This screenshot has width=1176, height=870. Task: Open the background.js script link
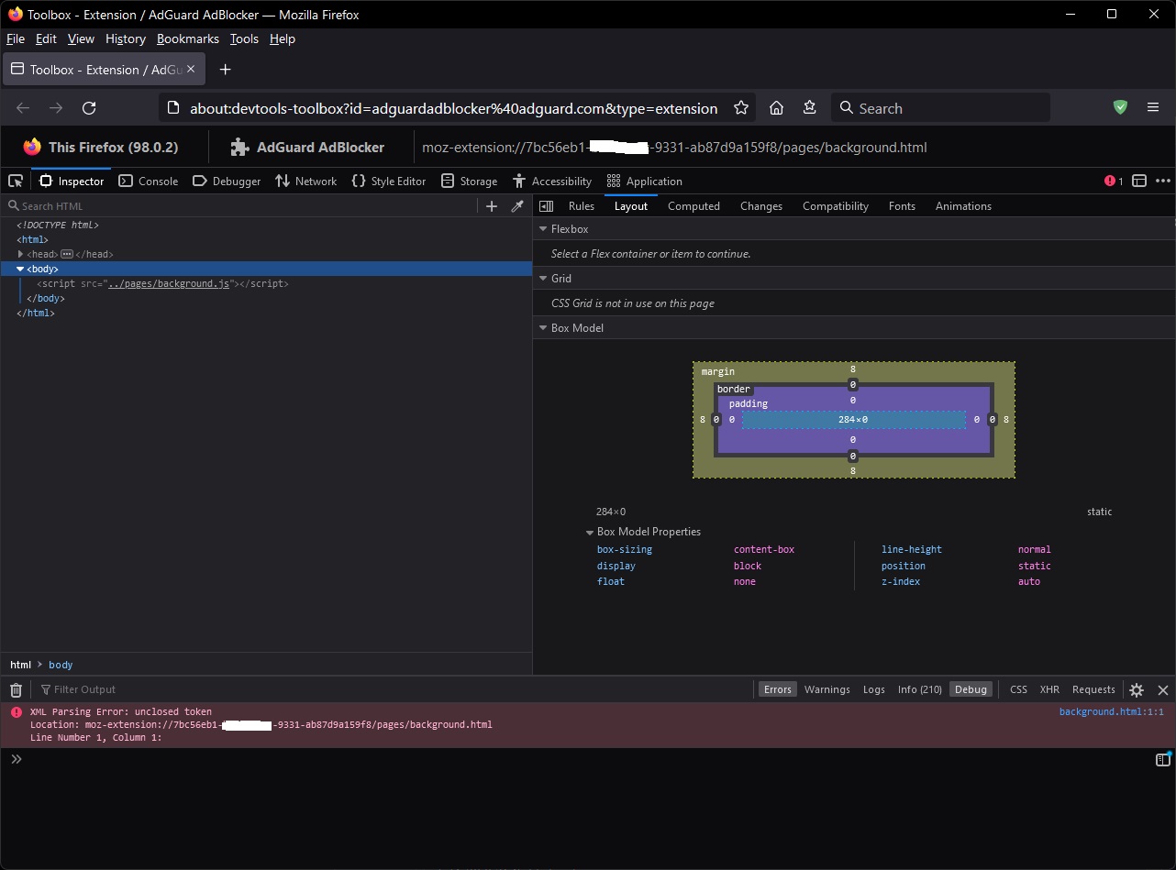[x=169, y=283]
